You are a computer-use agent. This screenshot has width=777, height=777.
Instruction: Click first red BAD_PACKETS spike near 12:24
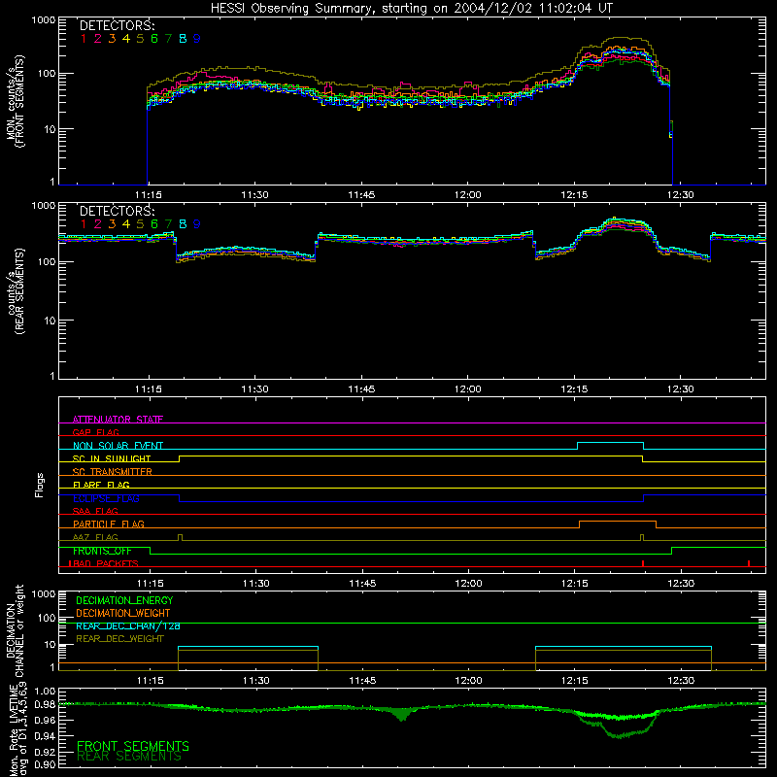(643, 563)
